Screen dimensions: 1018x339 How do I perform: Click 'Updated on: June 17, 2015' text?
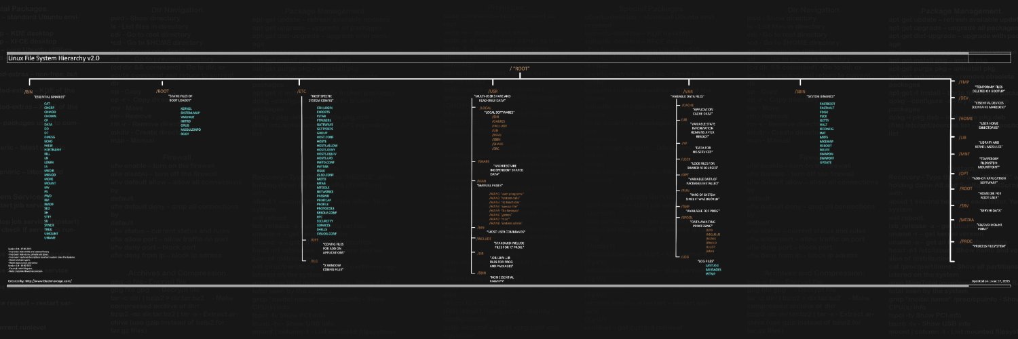point(991,280)
